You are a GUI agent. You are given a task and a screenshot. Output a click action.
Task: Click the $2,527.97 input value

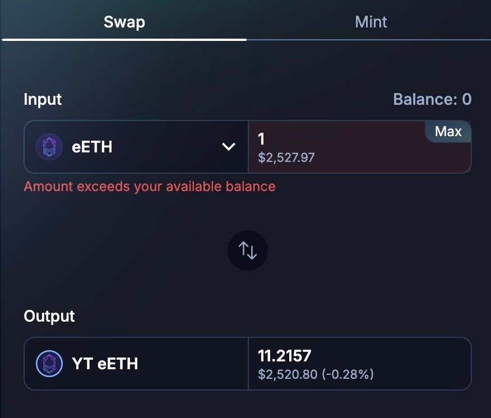click(286, 158)
